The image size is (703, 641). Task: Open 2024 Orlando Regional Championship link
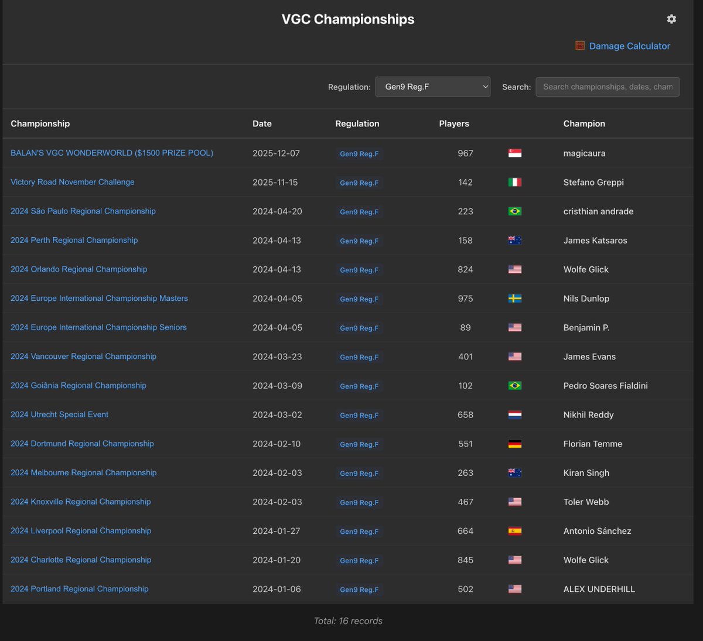tap(79, 269)
